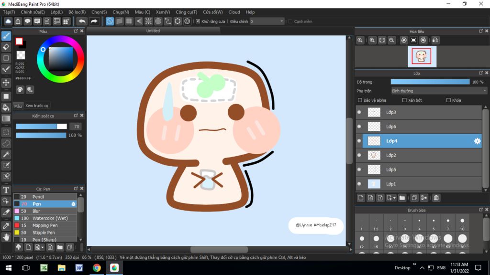Duplicate the current layer icon
490x275 pixels.
click(x=414, y=198)
